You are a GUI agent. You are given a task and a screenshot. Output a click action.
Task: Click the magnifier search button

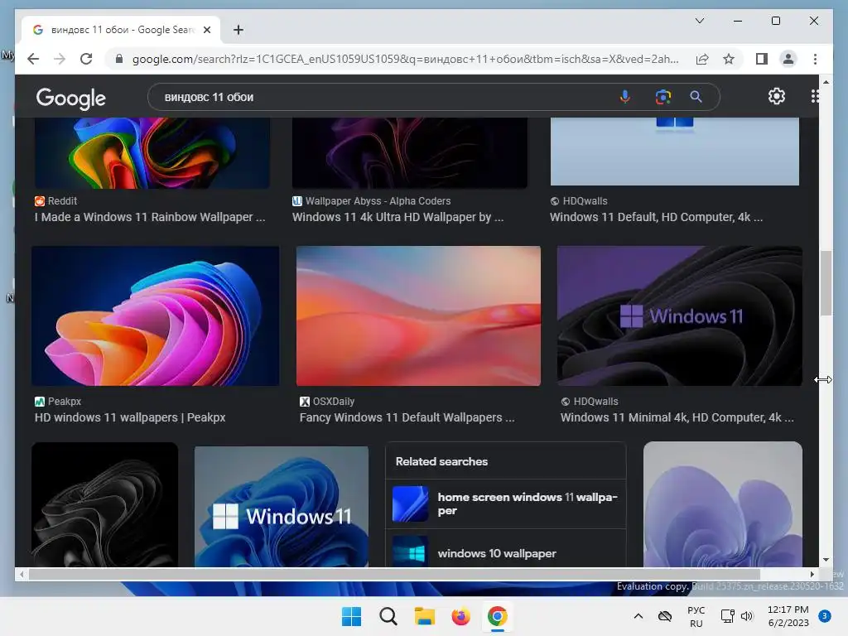click(x=696, y=97)
